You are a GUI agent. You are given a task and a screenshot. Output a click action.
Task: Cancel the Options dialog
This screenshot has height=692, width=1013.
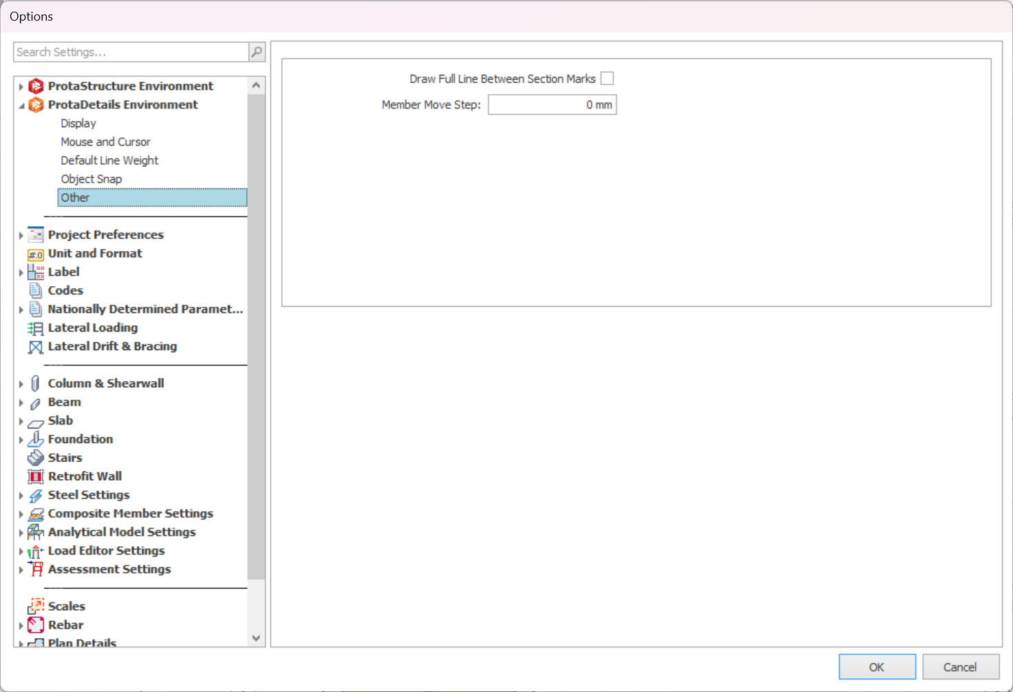point(960,667)
